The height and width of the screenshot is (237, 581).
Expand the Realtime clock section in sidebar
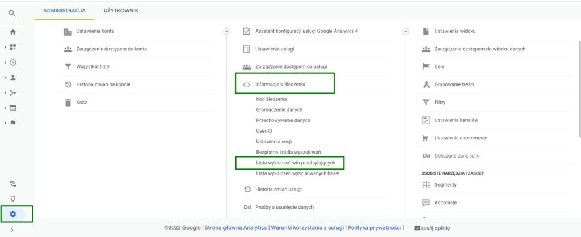[x=12, y=62]
